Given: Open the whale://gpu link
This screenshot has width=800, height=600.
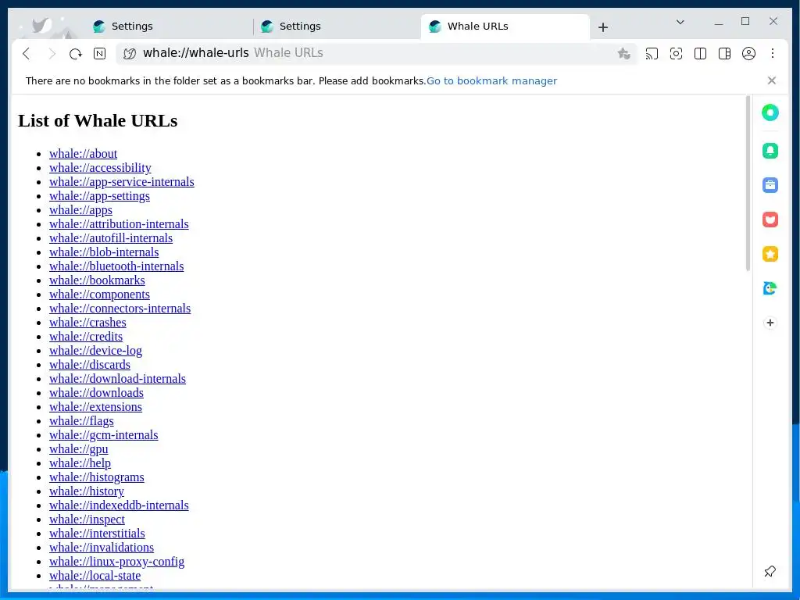Looking at the screenshot, I should pos(79,449).
